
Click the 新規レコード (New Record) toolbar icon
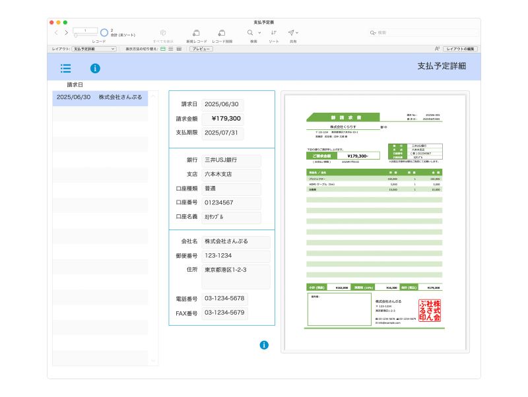(196, 33)
